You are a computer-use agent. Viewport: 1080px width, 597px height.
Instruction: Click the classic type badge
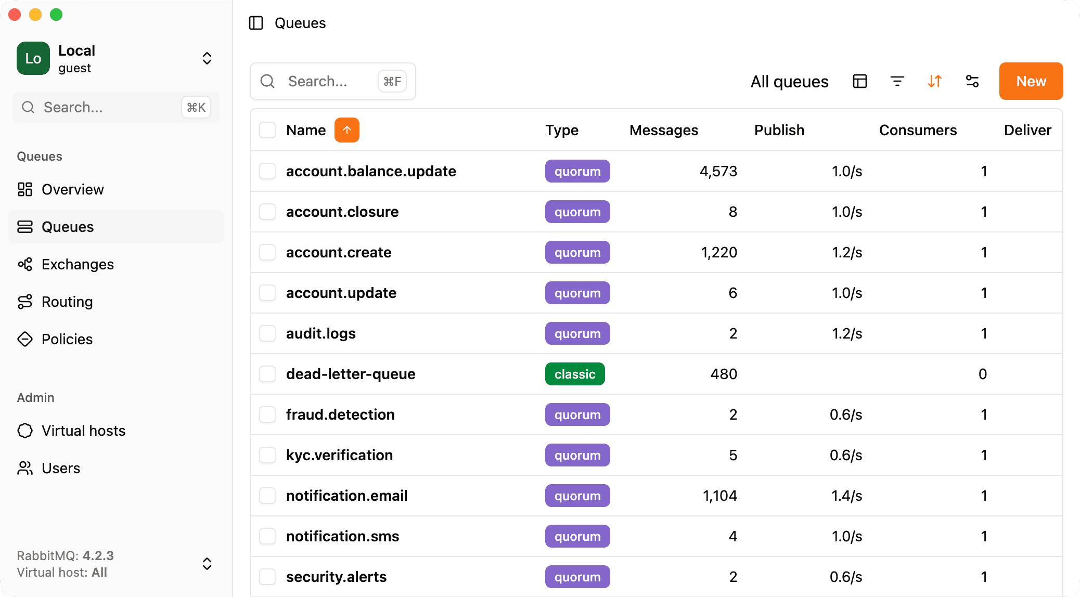point(575,374)
